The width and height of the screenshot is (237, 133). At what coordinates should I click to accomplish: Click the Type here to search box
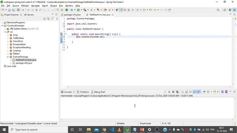(38, 130)
